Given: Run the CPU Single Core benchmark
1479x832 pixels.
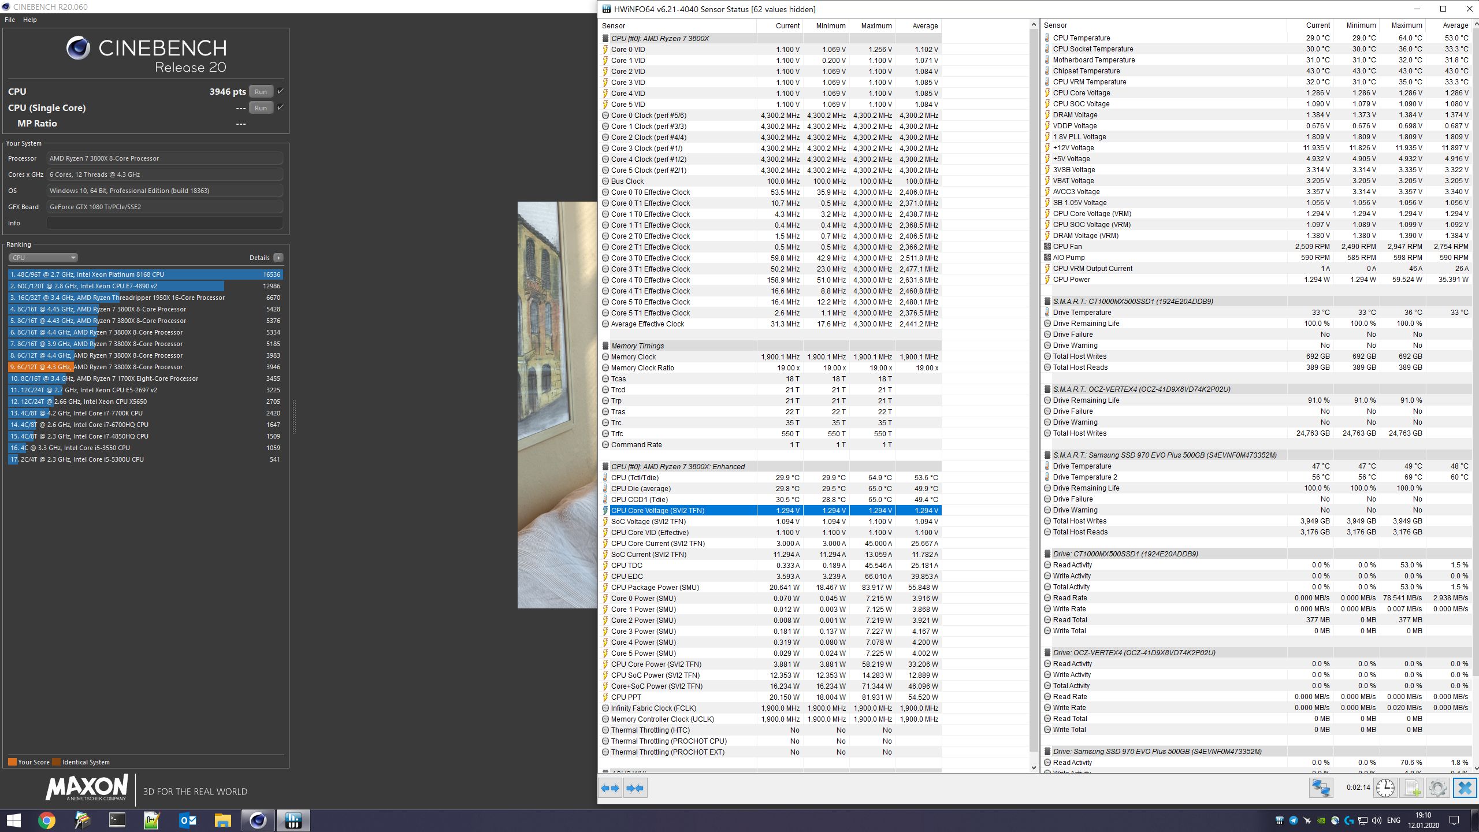Looking at the screenshot, I should pos(261,107).
